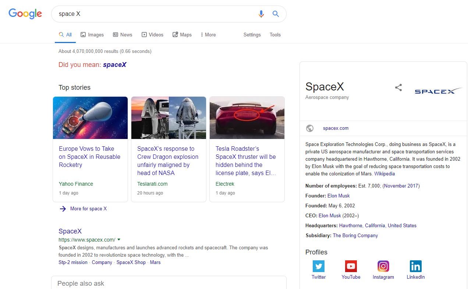Open the SpaceX main result title

click(70, 231)
